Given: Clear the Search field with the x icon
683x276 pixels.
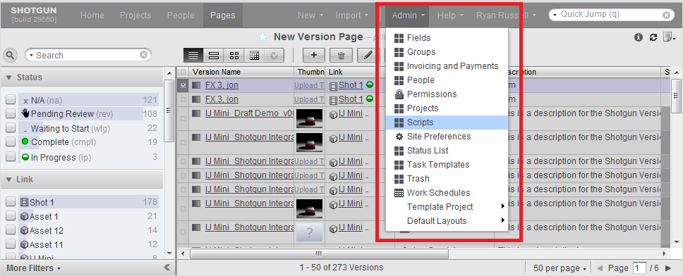Looking at the screenshot, I should (143, 55).
